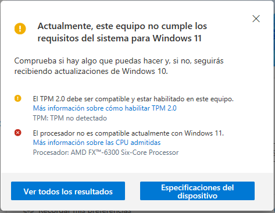The image size is (275, 213).
Task: Click the paragraph mentioning Windows 10 updates
Action: point(119,66)
